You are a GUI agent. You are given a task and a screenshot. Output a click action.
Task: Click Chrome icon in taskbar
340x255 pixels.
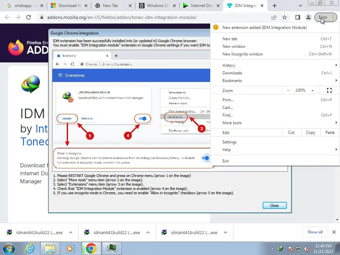(91, 248)
